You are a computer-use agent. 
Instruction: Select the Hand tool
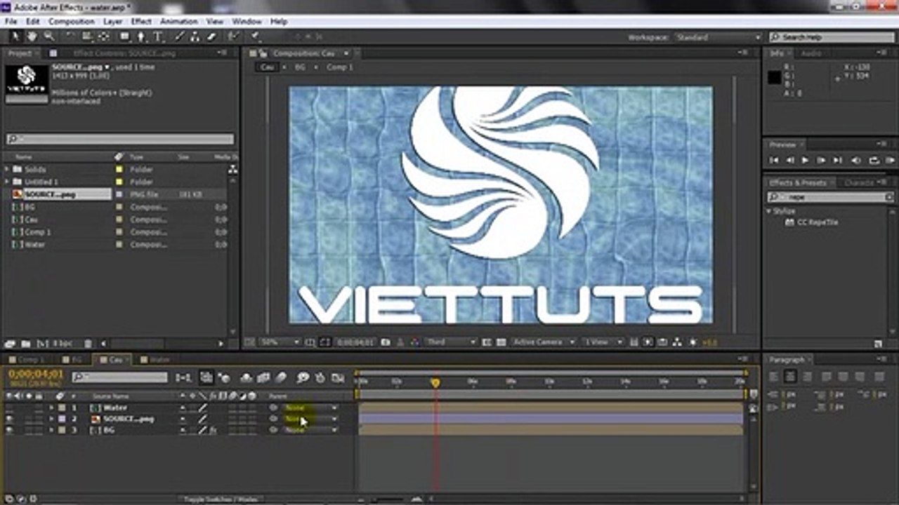click(x=32, y=36)
